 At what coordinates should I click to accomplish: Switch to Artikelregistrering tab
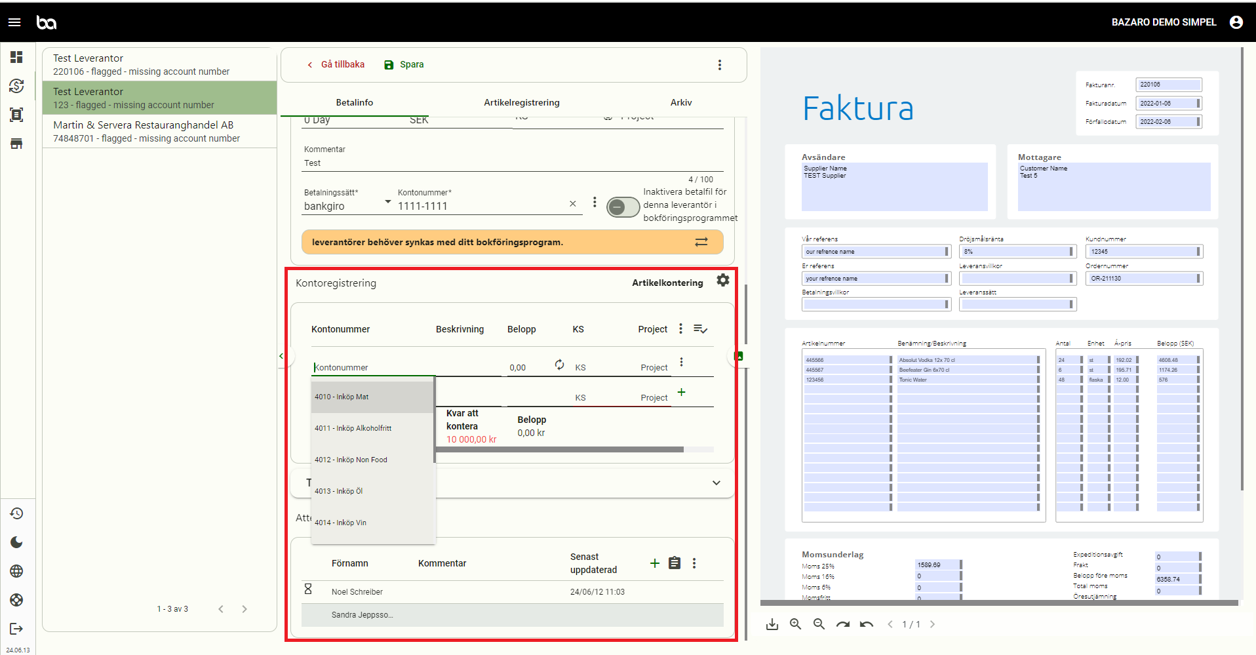pyautogui.click(x=522, y=102)
